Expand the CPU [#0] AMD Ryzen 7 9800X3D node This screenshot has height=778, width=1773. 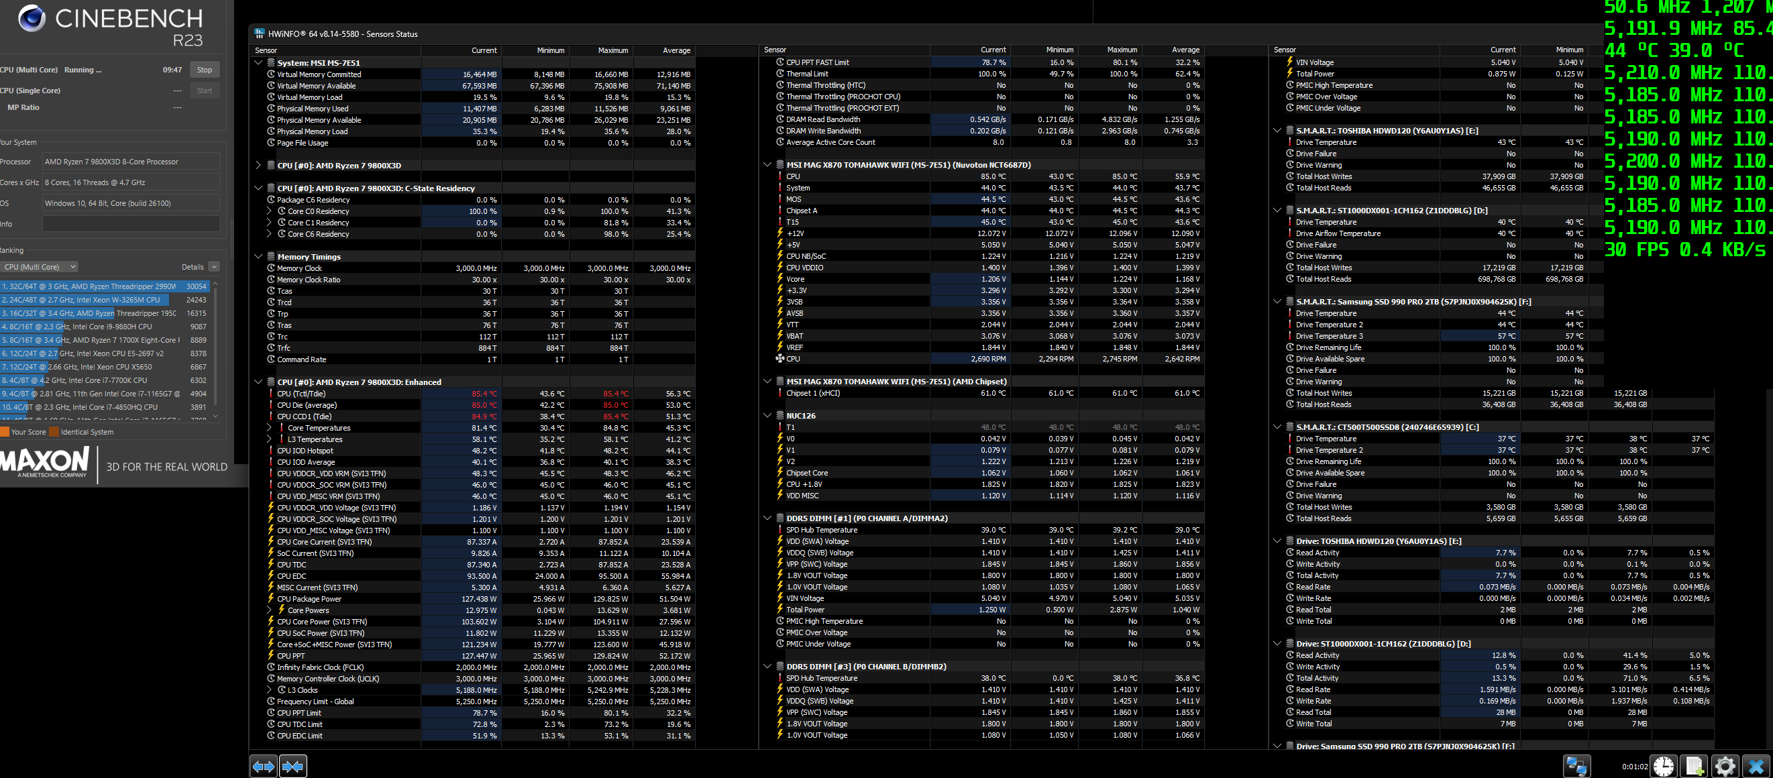point(259,165)
